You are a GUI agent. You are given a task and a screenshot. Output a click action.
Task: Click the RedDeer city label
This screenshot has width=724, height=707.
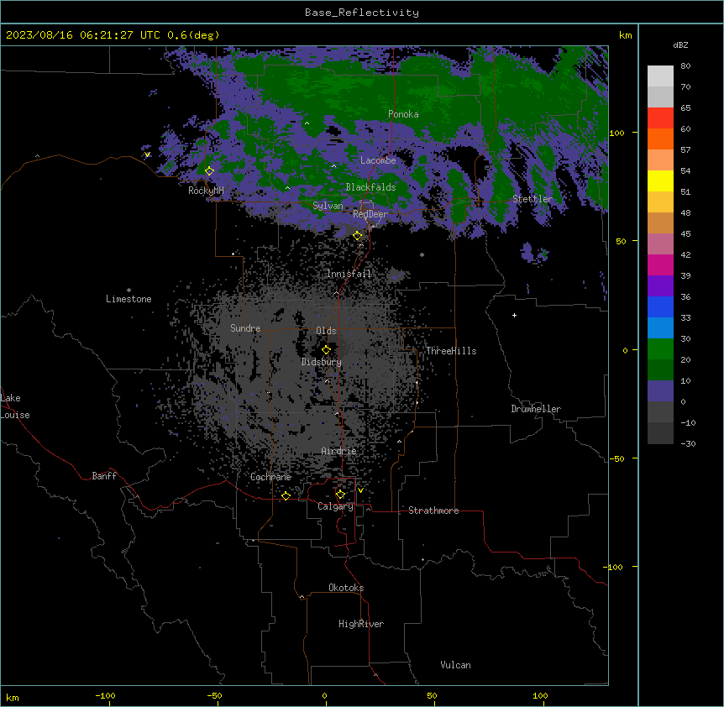coord(370,214)
